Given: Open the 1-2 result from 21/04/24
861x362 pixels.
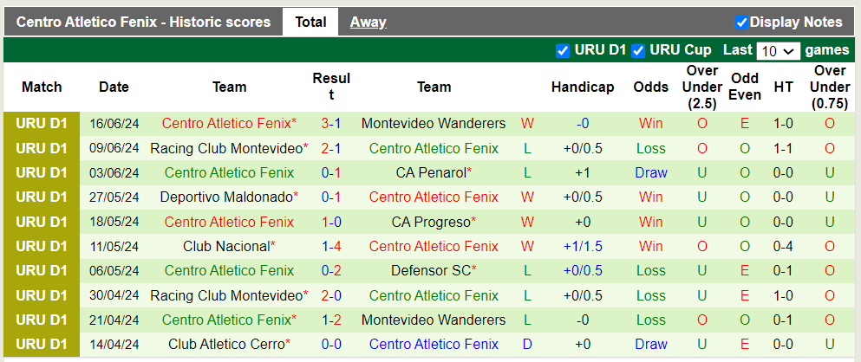Looking at the screenshot, I should tap(331, 320).
